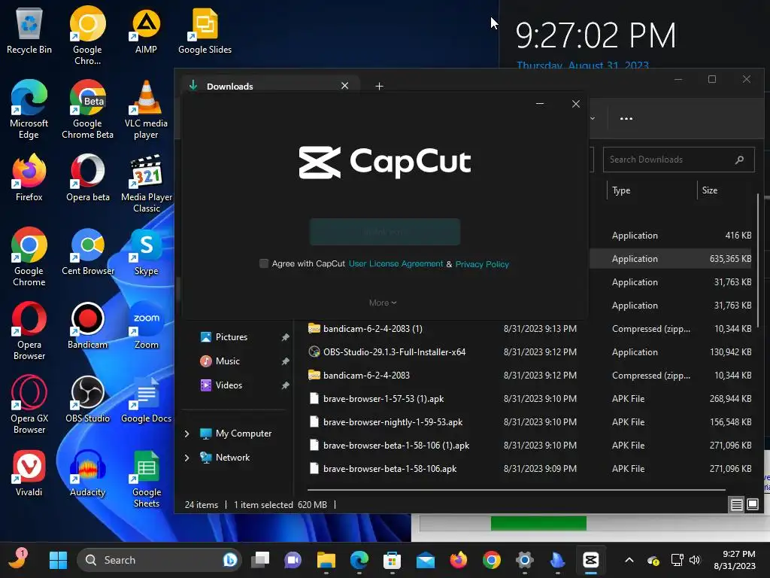The height and width of the screenshot is (578, 770).
Task: Open Videos in navigation pane
Action: click(229, 385)
